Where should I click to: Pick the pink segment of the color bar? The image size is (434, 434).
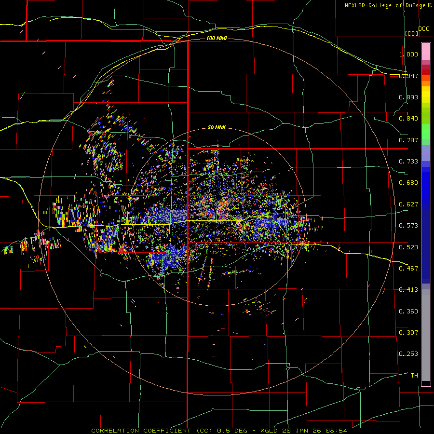pyautogui.click(x=426, y=52)
